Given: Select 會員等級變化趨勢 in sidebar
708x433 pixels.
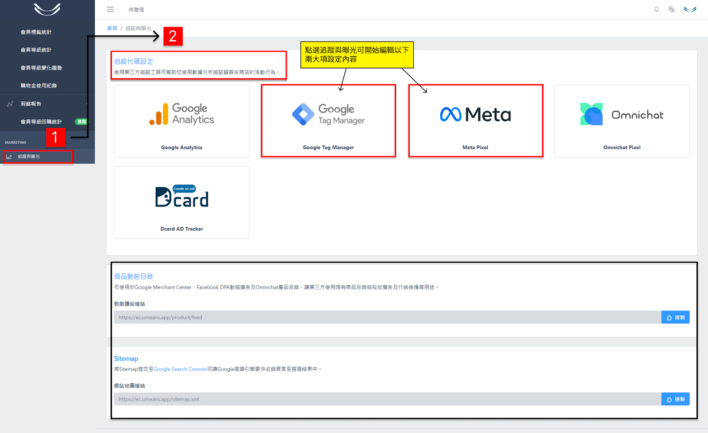Looking at the screenshot, I should click(41, 68).
